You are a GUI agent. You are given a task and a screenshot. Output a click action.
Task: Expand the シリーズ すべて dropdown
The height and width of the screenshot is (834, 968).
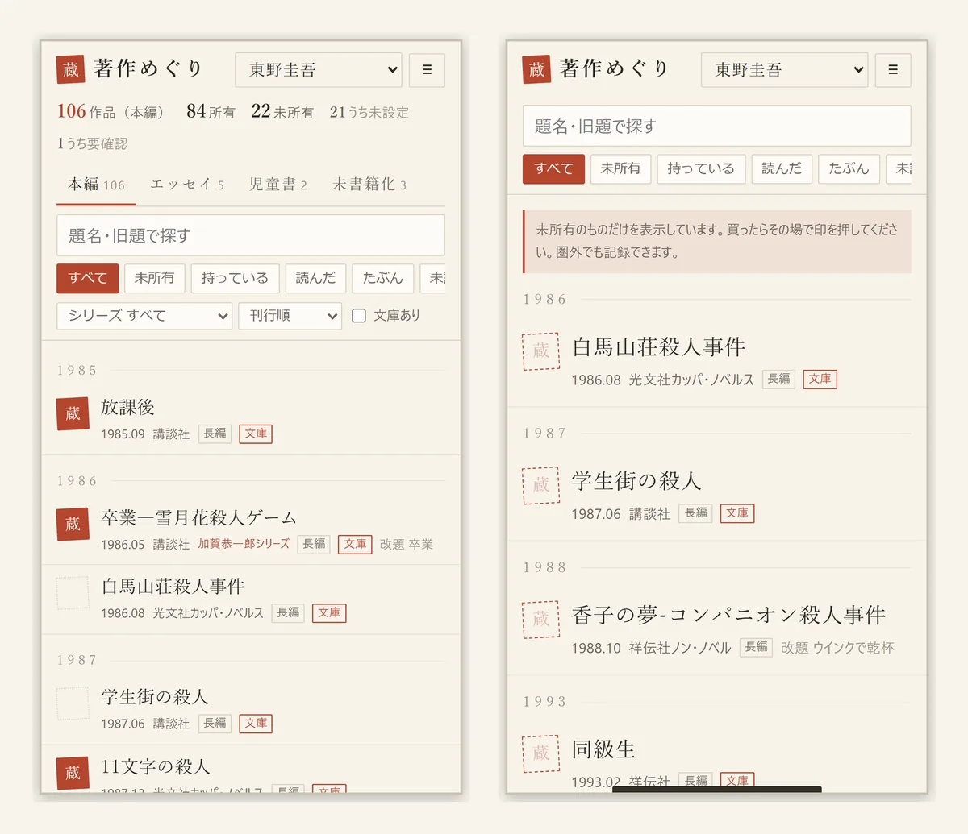(144, 316)
